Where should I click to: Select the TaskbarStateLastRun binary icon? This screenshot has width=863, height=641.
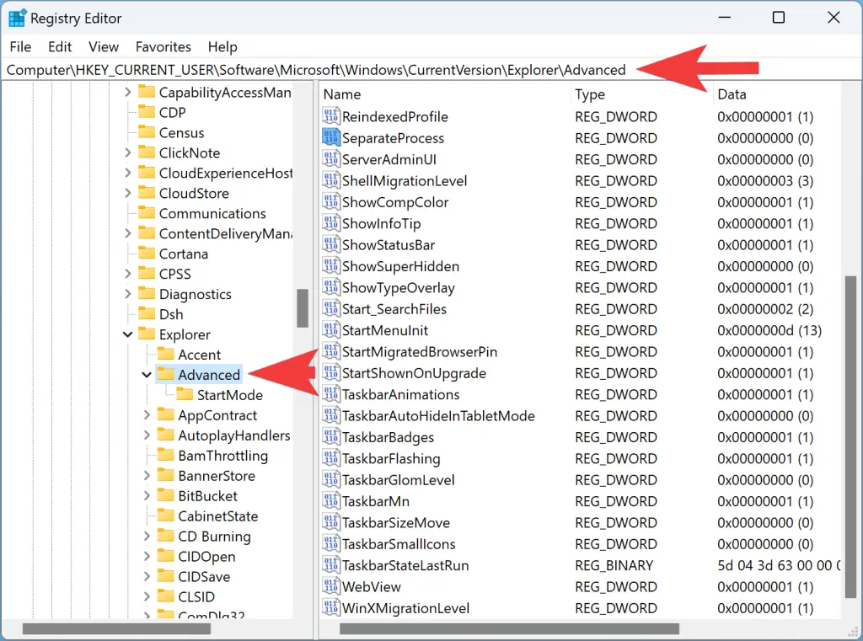330,565
